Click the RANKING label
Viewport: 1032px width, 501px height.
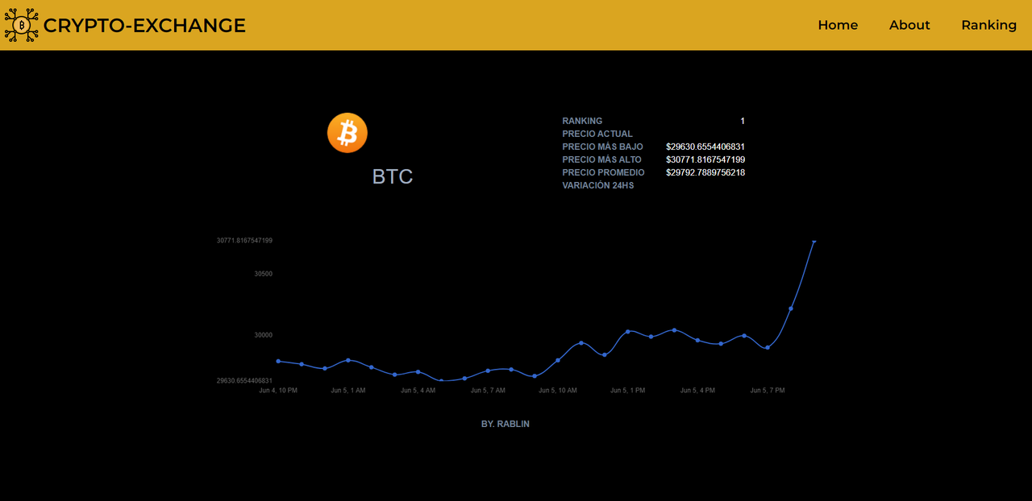coord(582,121)
